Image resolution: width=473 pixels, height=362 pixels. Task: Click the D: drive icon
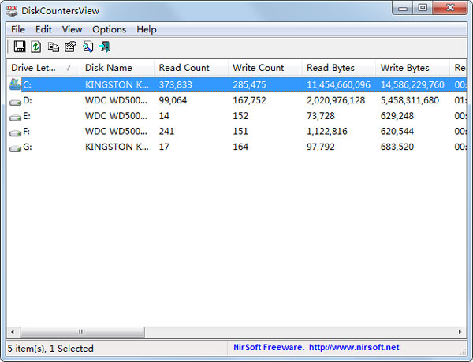click(x=15, y=103)
